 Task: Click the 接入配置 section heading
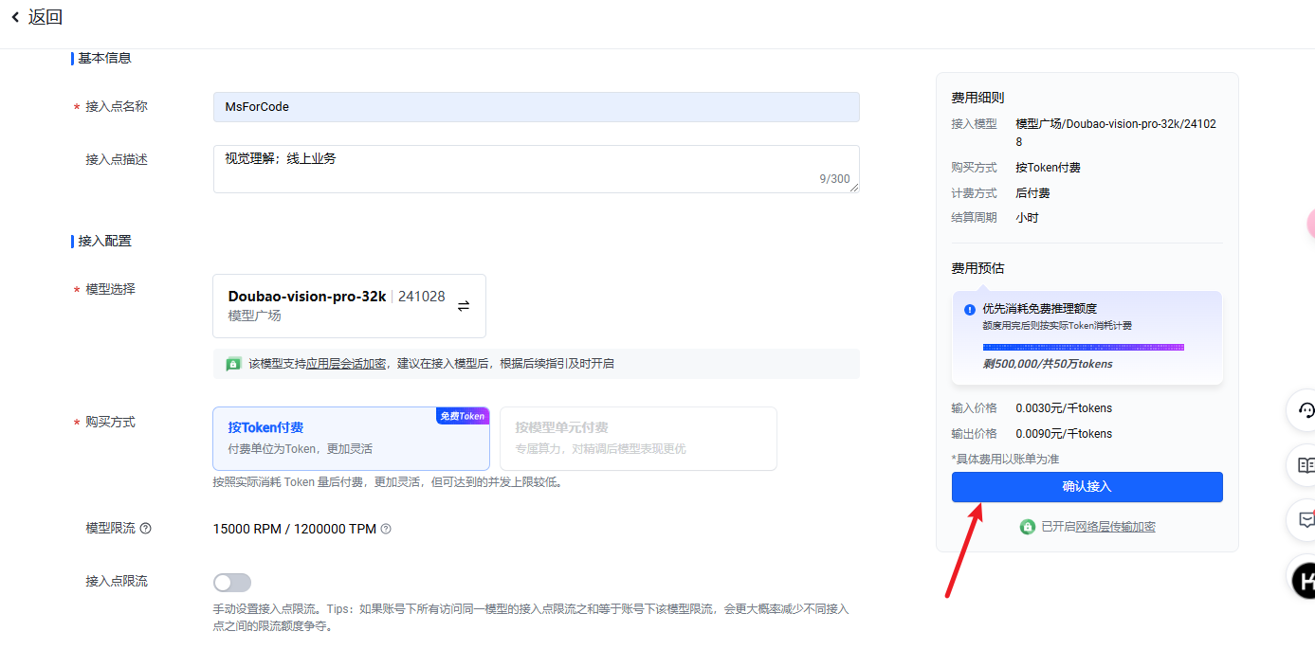(x=104, y=242)
